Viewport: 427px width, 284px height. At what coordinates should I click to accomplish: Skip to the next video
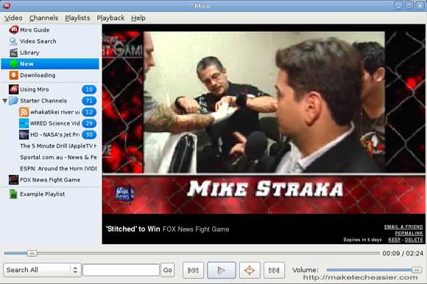(274, 270)
